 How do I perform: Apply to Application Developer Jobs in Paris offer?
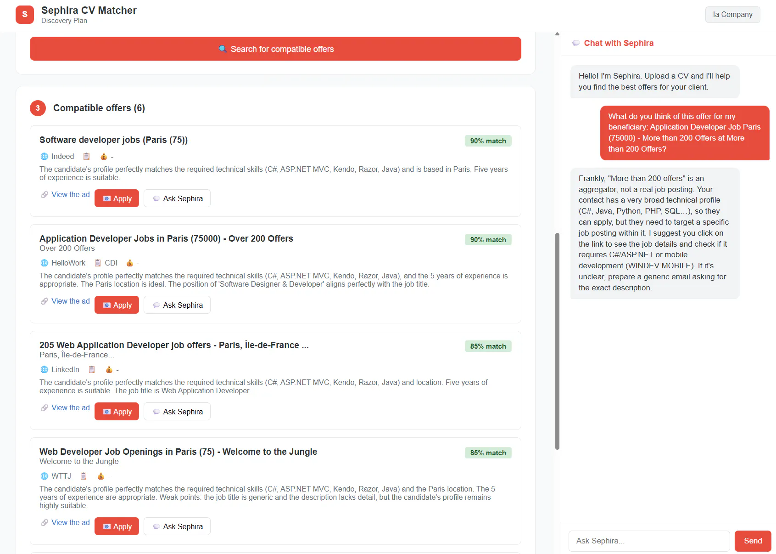117,305
